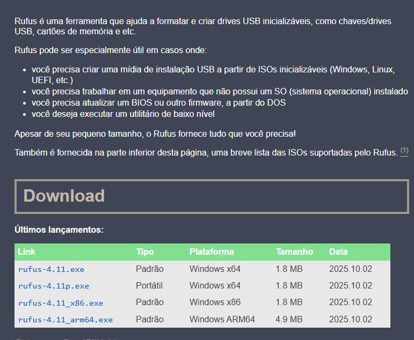Click the Plataforma column header

[212, 252]
